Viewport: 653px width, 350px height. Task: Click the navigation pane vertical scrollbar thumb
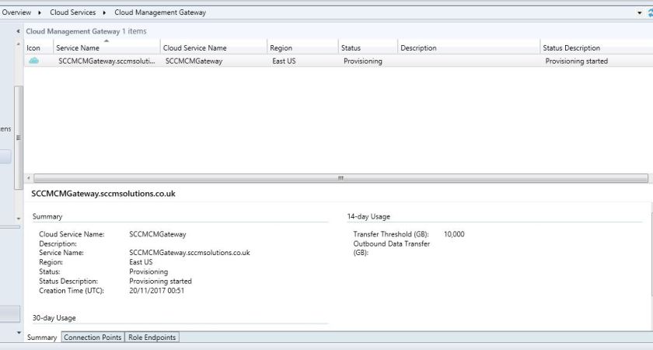(19, 138)
